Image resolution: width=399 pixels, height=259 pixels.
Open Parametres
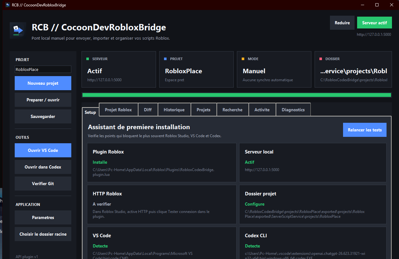(x=43, y=217)
